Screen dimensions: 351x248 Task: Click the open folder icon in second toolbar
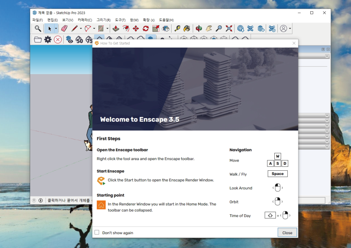pos(38,40)
